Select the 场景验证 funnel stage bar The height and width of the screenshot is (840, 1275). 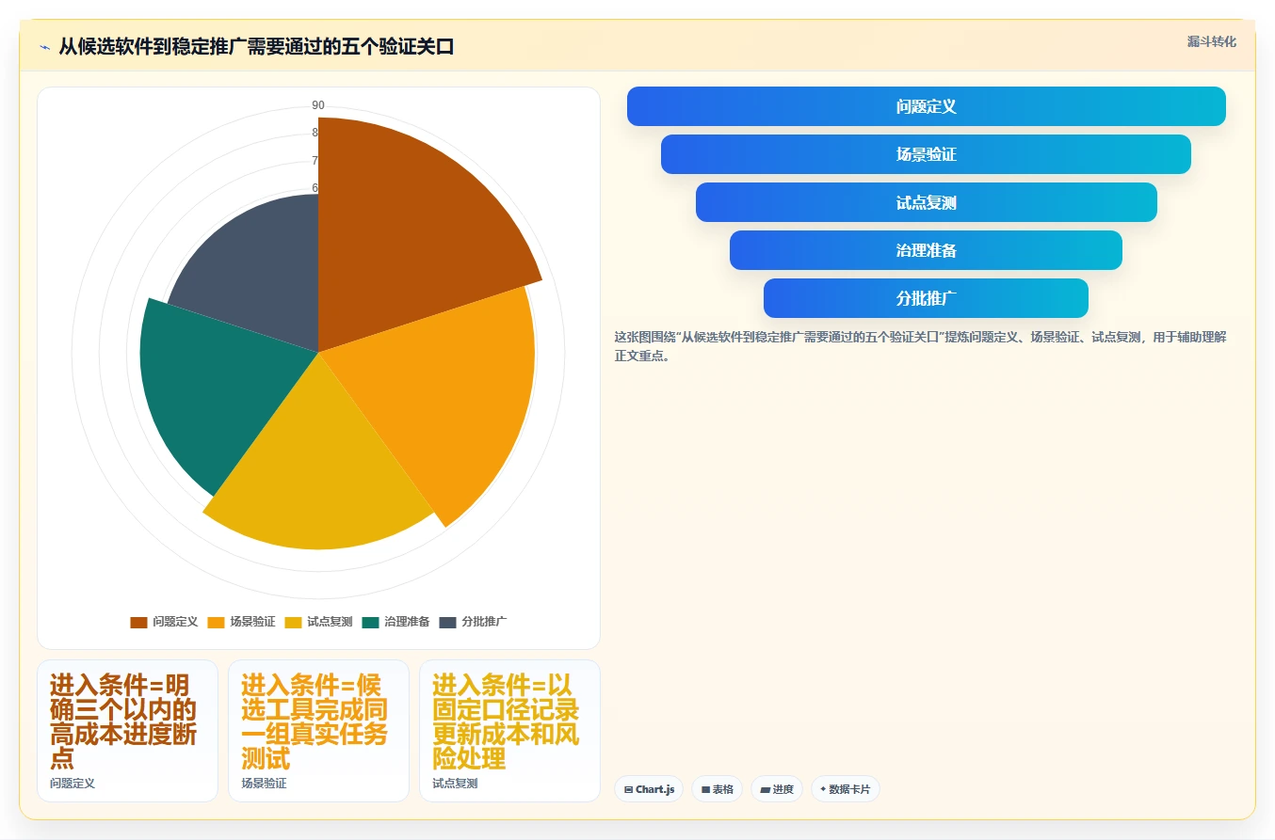[927, 154]
